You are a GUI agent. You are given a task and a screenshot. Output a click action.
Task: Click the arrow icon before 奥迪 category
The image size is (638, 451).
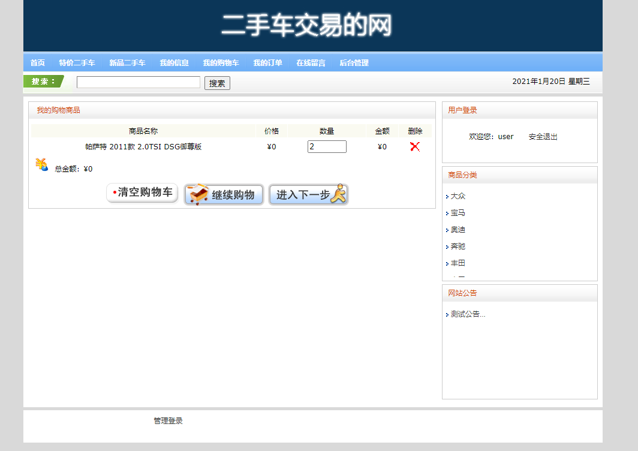pos(447,229)
